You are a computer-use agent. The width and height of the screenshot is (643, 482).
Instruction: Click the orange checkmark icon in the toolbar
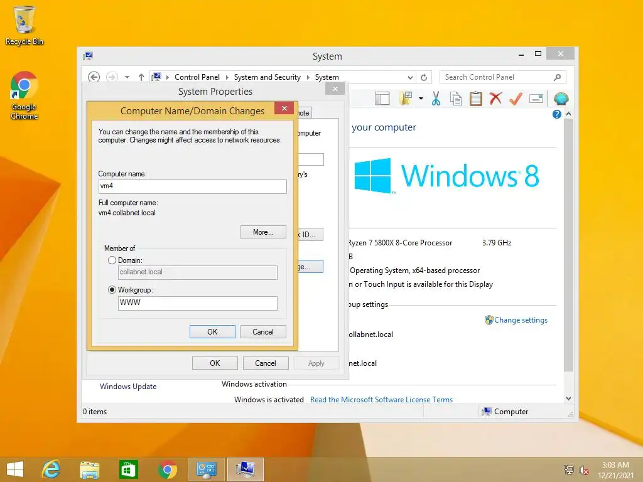tap(516, 99)
